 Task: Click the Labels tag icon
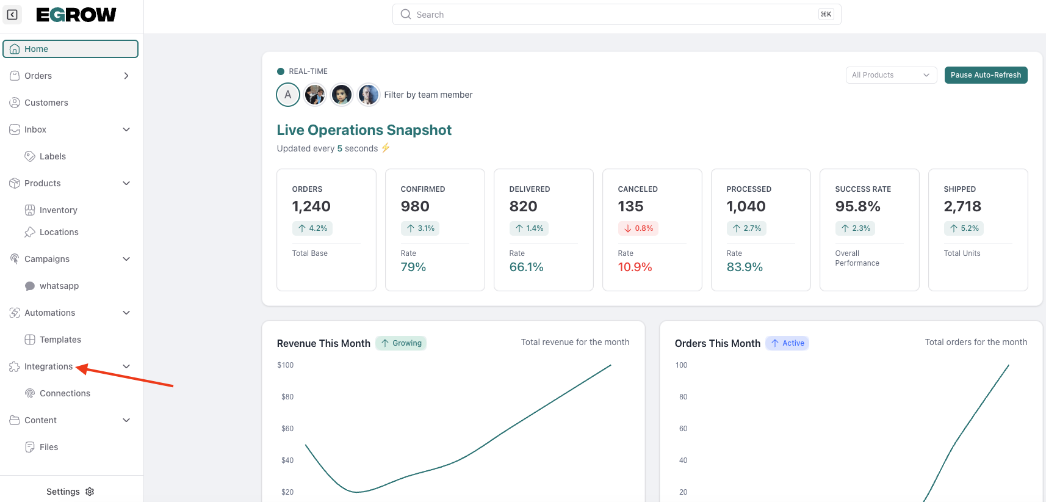tap(29, 156)
